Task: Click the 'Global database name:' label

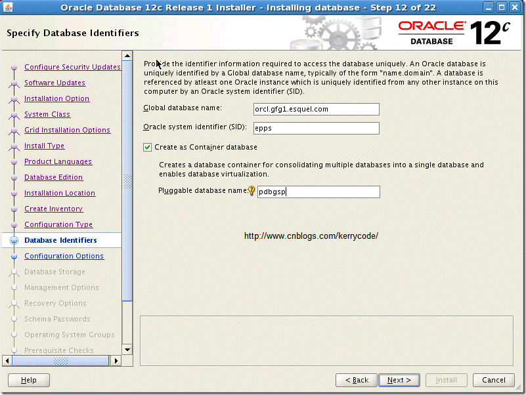Action: [x=183, y=108]
